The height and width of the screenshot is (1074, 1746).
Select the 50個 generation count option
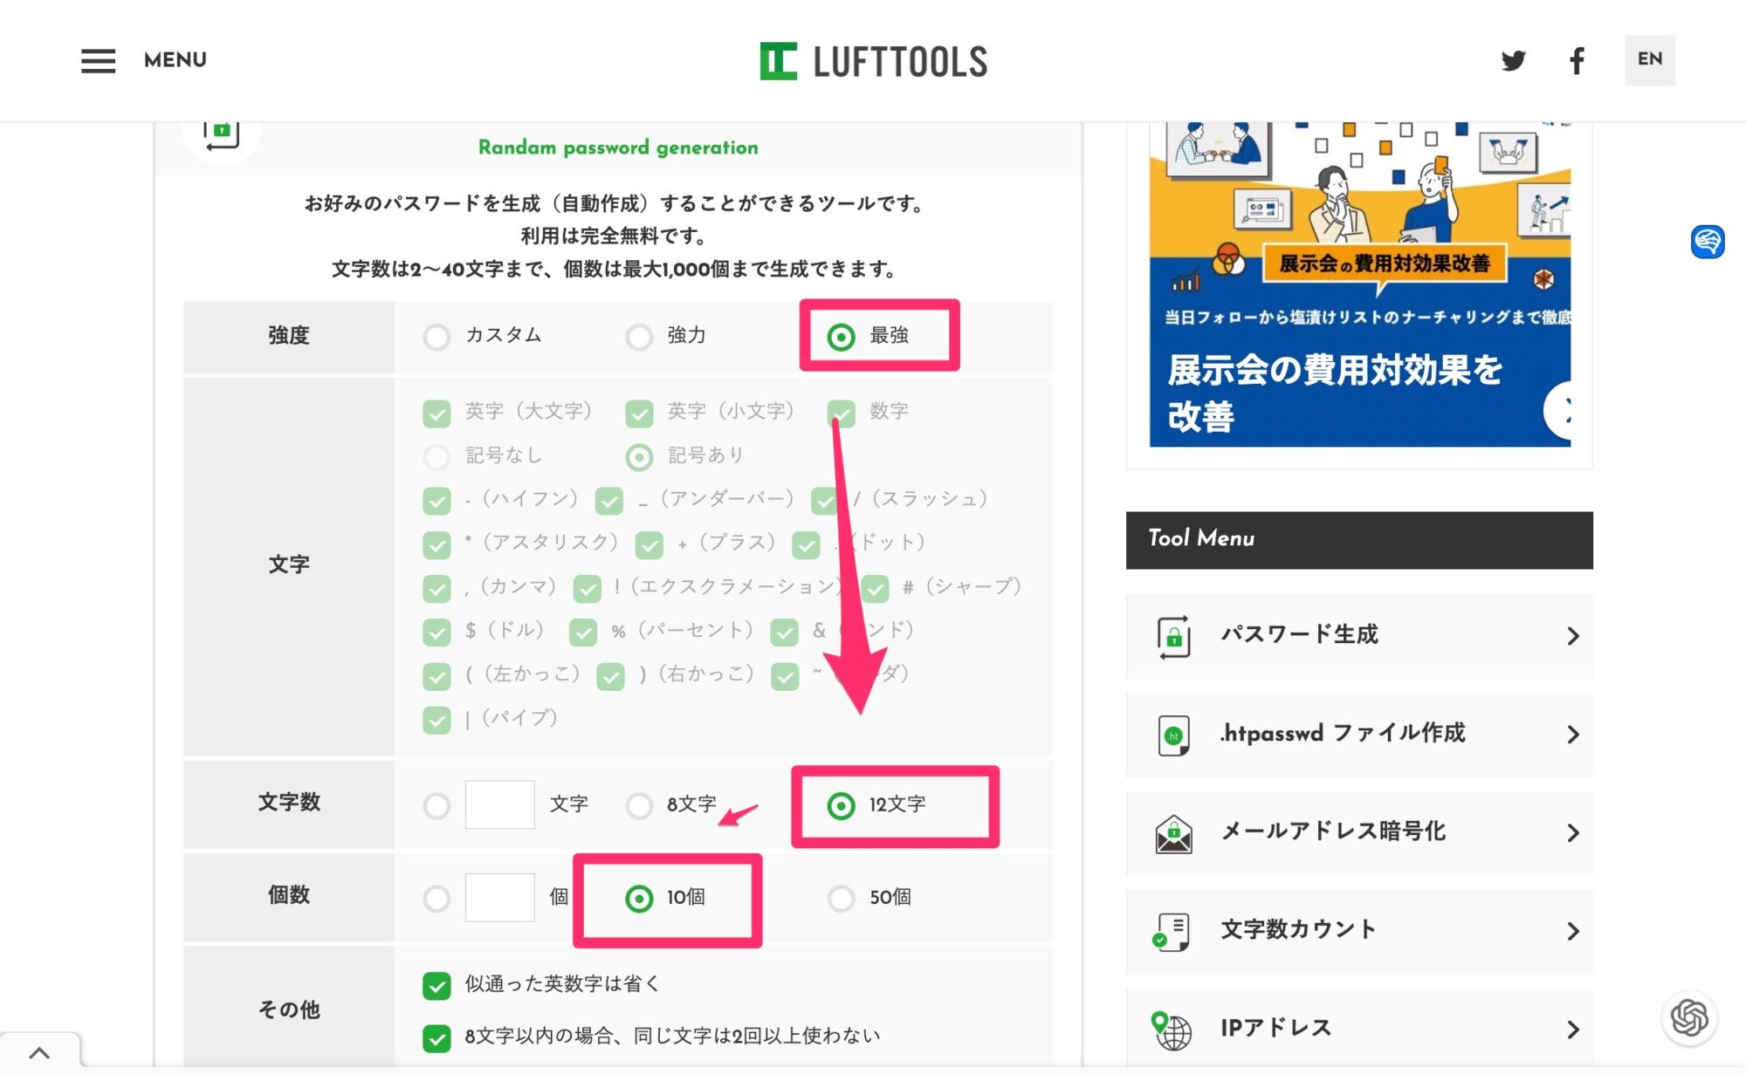pos(841,897)
